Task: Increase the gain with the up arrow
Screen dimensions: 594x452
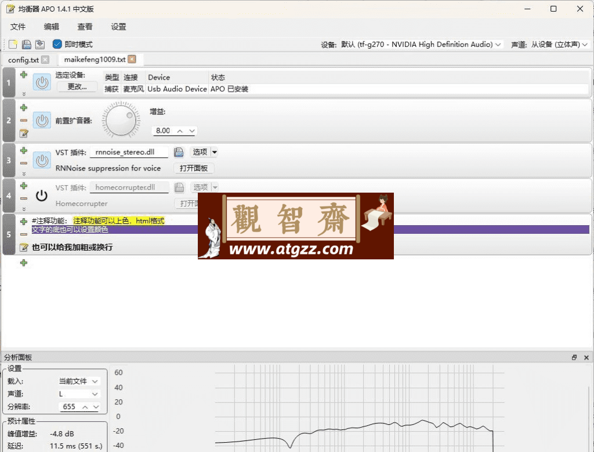Action: pos(180,131)
